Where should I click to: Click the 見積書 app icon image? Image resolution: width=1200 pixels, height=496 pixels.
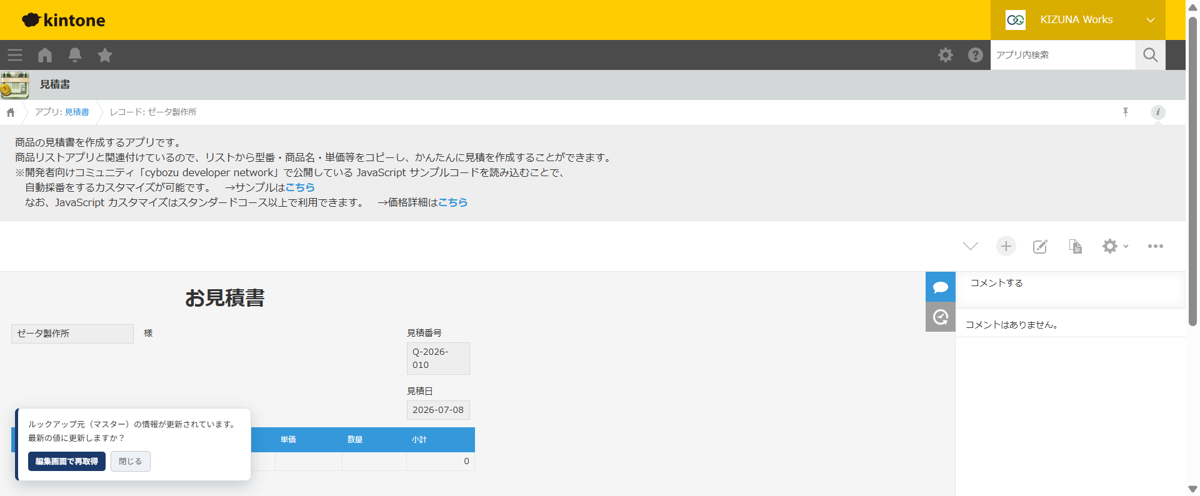click(x=15, y=85)
